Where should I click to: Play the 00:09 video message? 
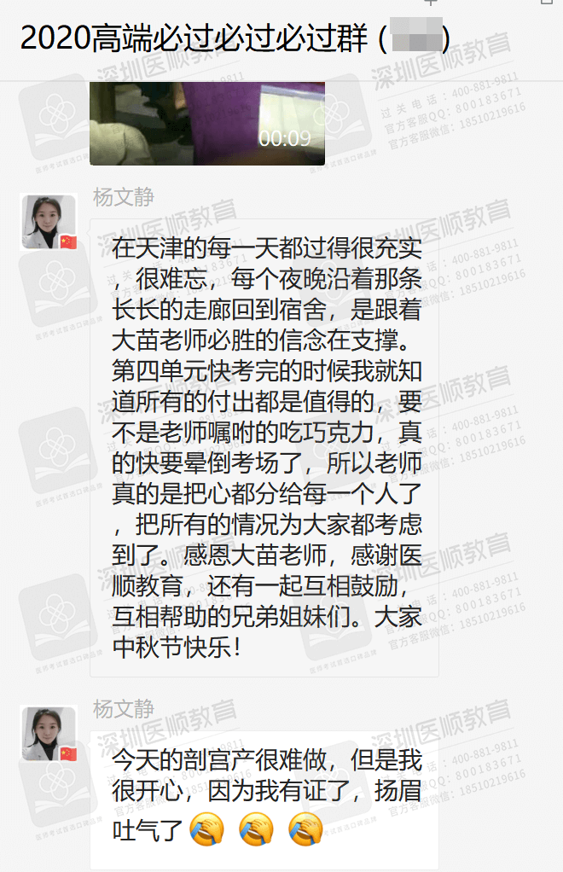tap(207, 123)
